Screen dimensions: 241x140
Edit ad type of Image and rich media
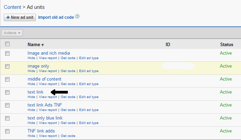[89, 58]
